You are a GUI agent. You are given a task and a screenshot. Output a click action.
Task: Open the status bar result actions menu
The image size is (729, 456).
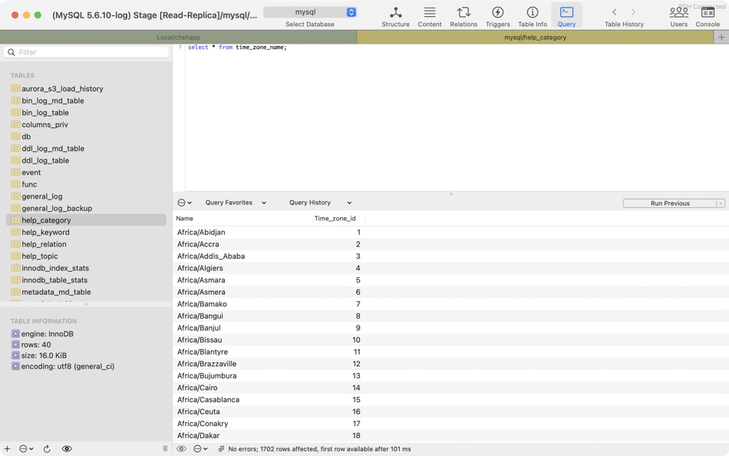coord(200,448)
